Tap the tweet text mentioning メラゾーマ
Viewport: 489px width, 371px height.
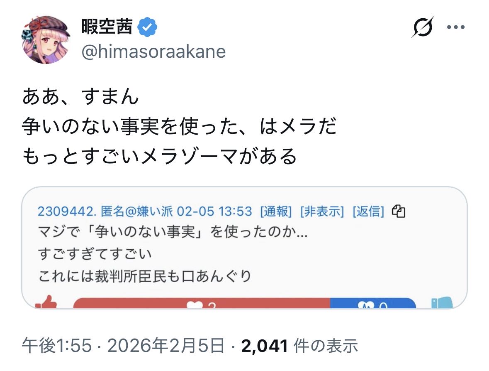160,156
